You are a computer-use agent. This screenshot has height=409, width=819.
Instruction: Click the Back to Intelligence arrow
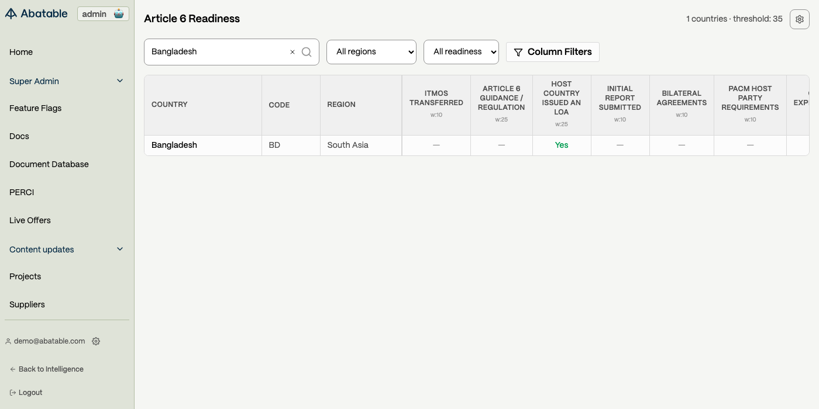tap(13, 369)
